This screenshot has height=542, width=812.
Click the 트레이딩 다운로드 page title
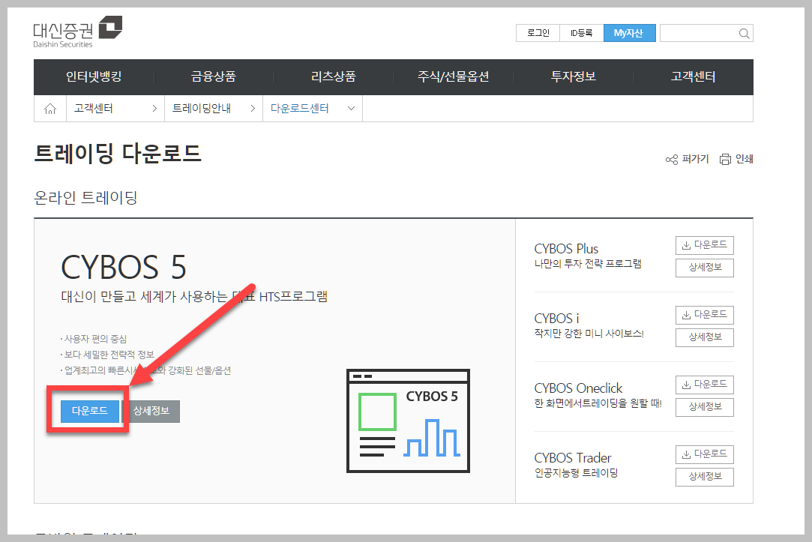[x=118, y=154]
